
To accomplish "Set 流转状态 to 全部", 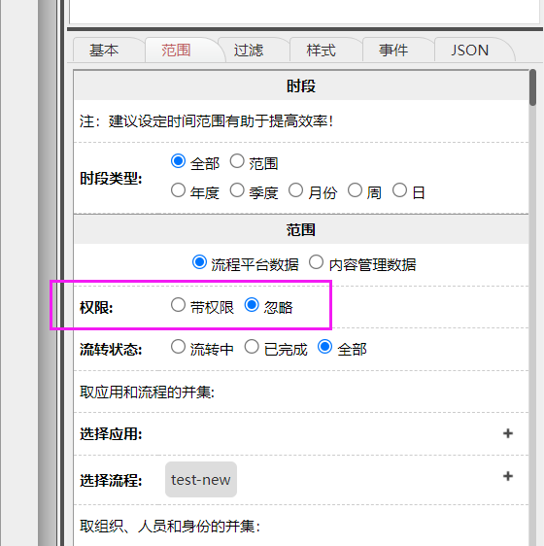I will (324, 347).
